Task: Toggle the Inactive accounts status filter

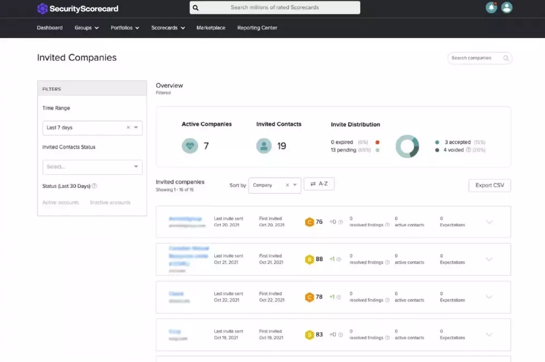Action: (x=110, y=203)
